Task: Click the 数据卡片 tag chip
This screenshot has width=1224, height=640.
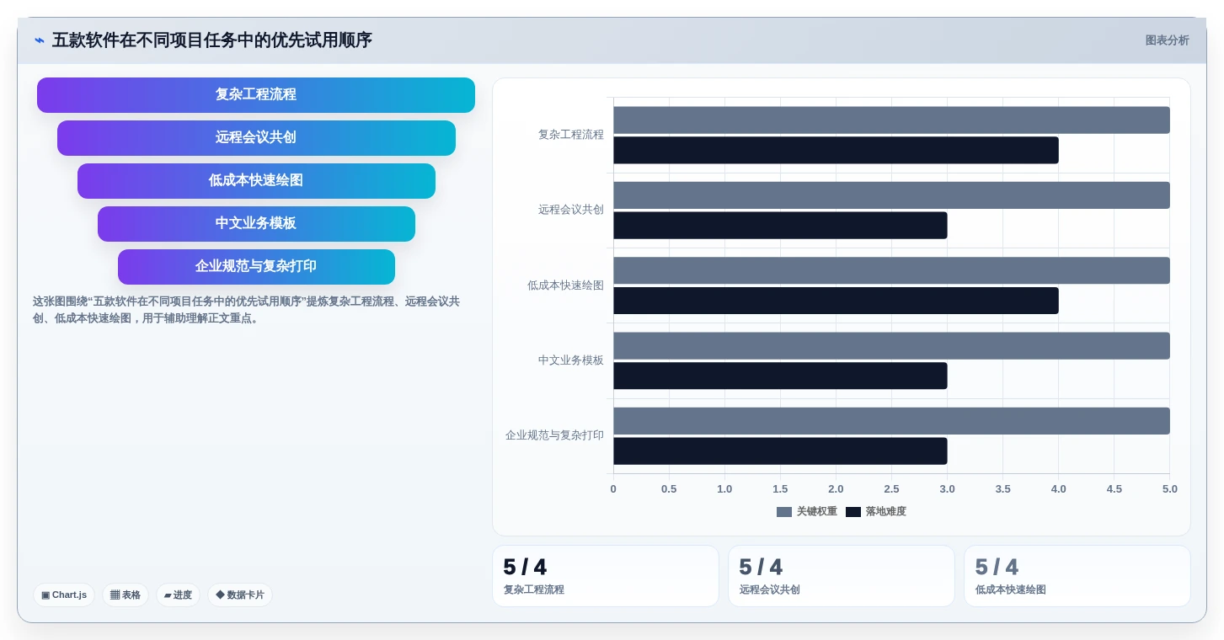Action: tap(240, 595)
